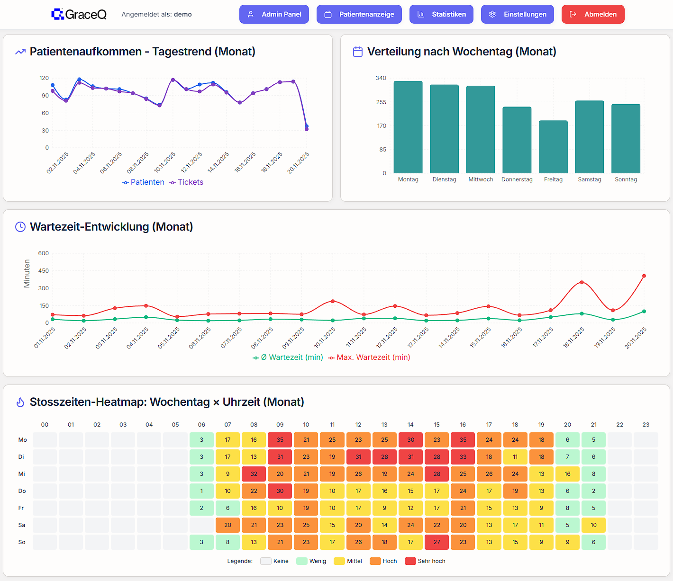Click the green 'Wenig' legend swatch
Viewport: 673px width, 581px height.
tap(301, 561)
